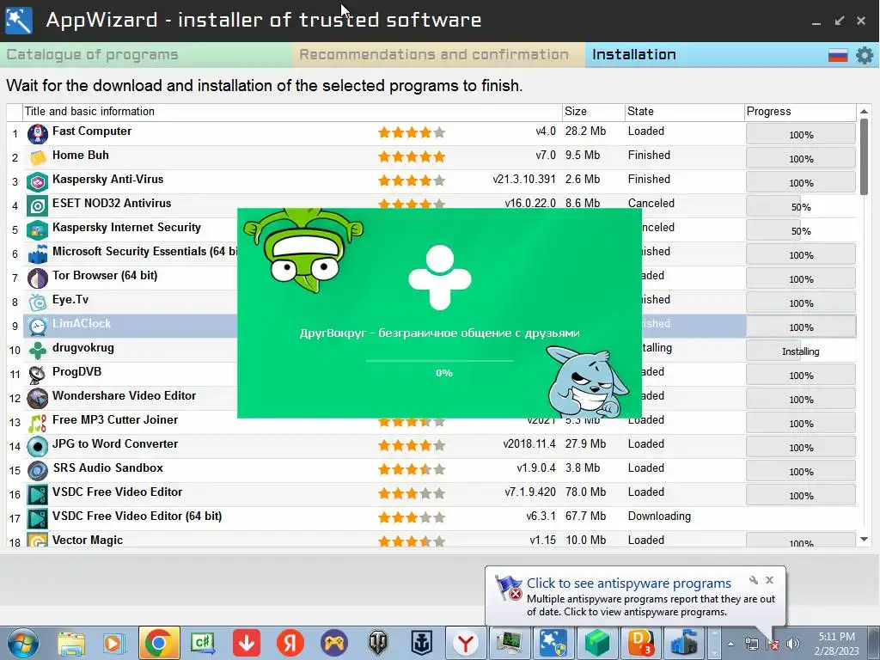Open notification options wrench icon
Image resolution: width=880 pixels, height=660 pixels.
pos(753,580)
